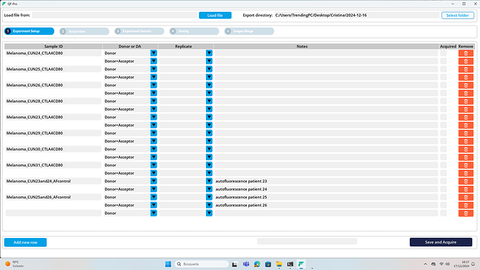Click Add new row button
This screenshot has width=480, height=270.
26,242
